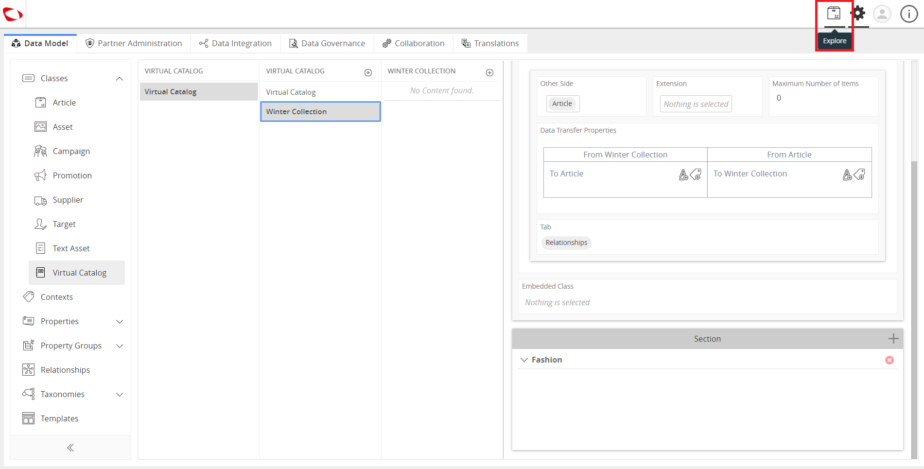Click the Maximum Number of Items field

823,98
